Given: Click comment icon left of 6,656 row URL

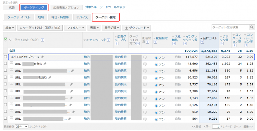Looking at the screenshot, I should tap(11, 70).
